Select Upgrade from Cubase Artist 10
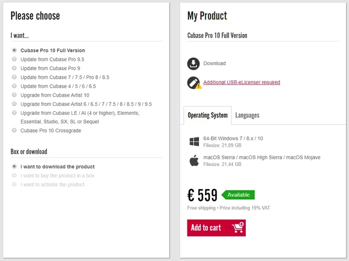The width and height of the screenshot is (349, 261). coord(14,95)
